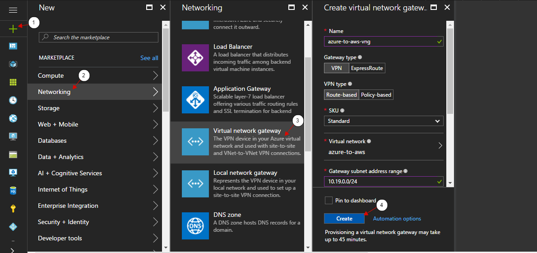Close the Networking blade

305,7
